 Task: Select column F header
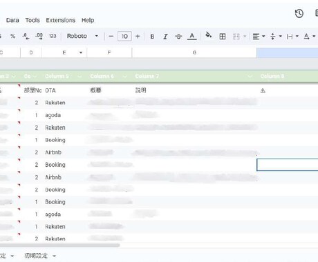tap(109, 52)
